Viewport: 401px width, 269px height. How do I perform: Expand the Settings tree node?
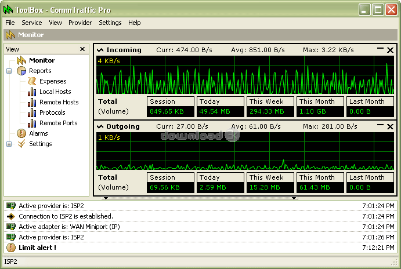click(x=9, y=144)
